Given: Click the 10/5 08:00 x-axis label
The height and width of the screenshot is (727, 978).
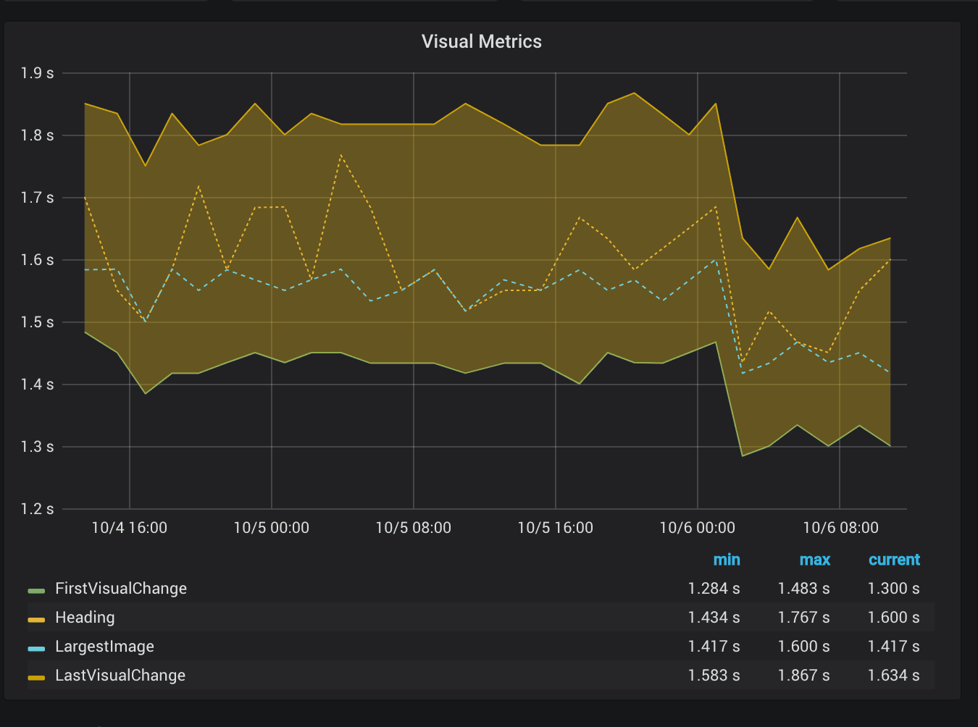Looking at the screenshot, I should [413, 528].
